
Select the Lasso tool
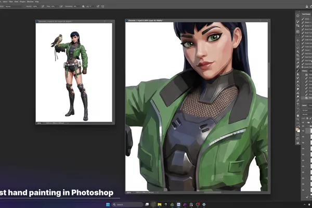297,48
